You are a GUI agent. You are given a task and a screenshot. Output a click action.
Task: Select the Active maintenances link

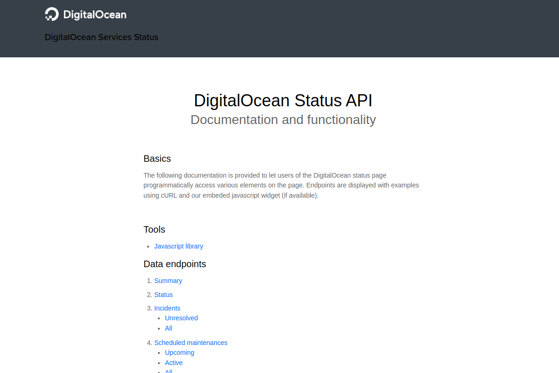coord(174,363)
